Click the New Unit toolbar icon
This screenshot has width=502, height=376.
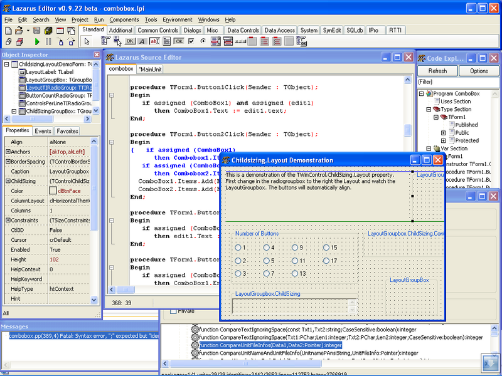8,29
